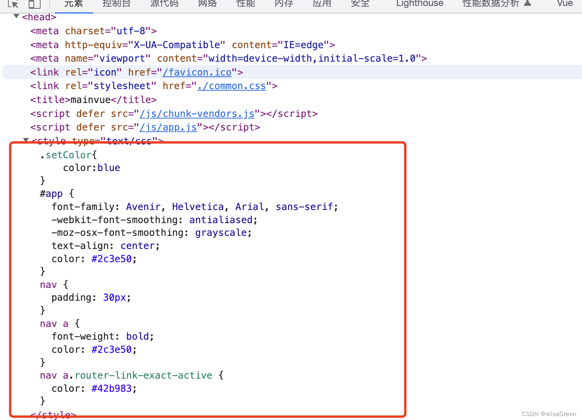Follow the /favicon.ico link

[197, 72]
